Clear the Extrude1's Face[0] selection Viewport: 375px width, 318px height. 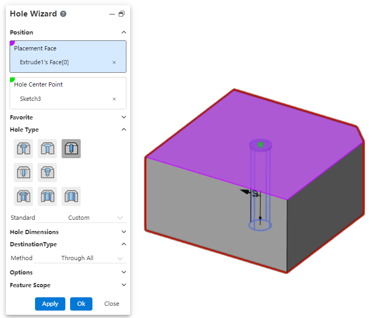click(x=114, y=63)
